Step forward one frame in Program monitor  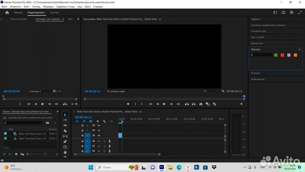pos(171,104)
